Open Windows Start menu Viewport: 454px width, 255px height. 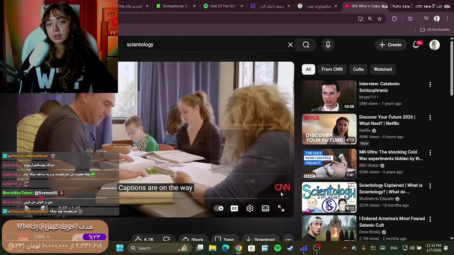[120, 248]
